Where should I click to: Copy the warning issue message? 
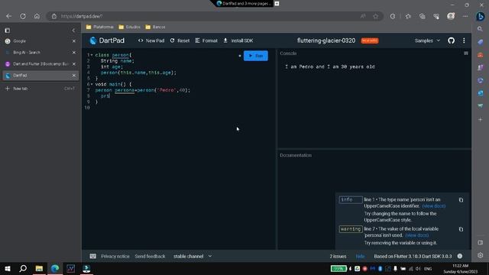pos(461,229)
